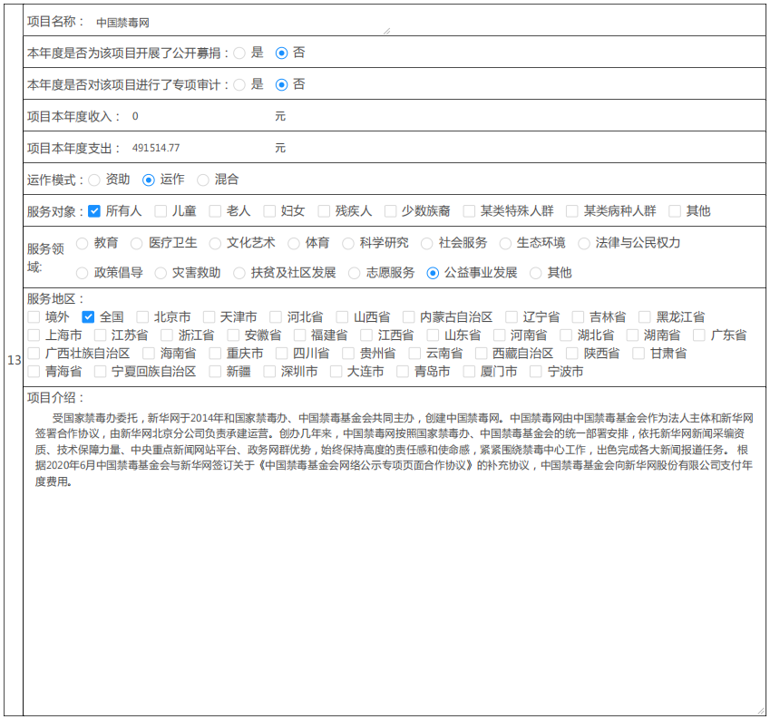Select 是 for 公开募捐 question
This screenshot has height=719, width=770.
click(x=239, y=53)
